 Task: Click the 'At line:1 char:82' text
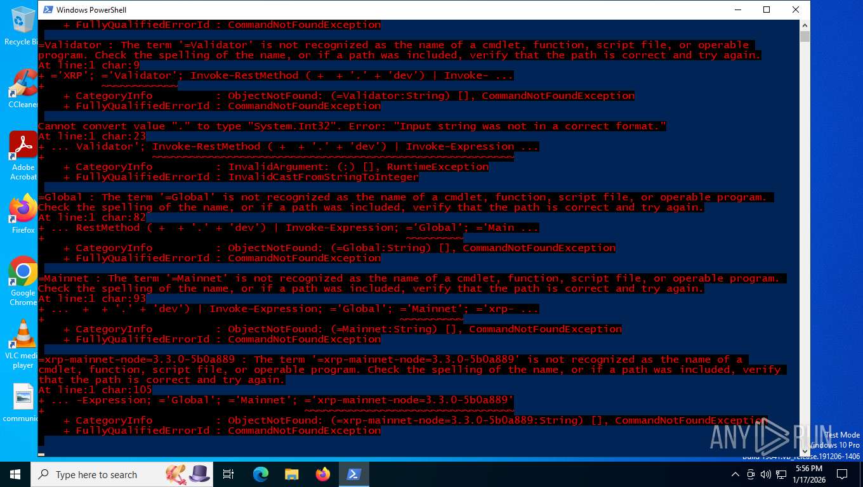pyautogui.click(x=92, y=218)
